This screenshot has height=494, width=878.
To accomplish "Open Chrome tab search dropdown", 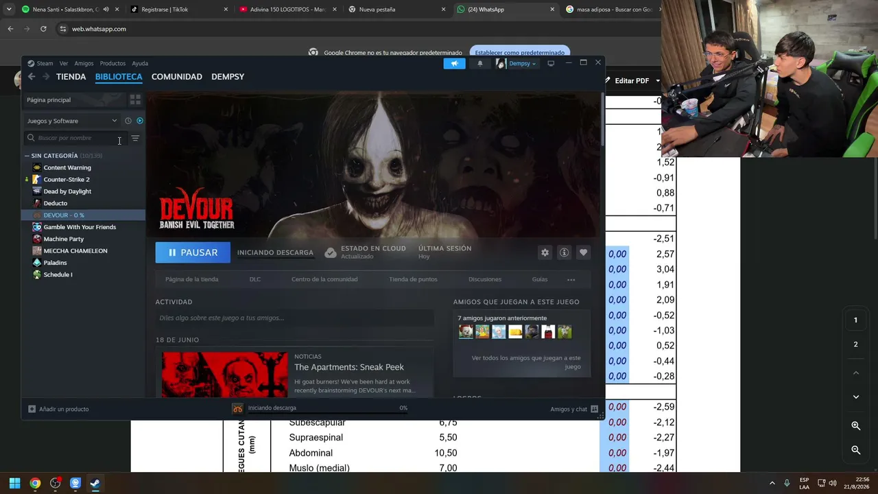I will 9,10.
